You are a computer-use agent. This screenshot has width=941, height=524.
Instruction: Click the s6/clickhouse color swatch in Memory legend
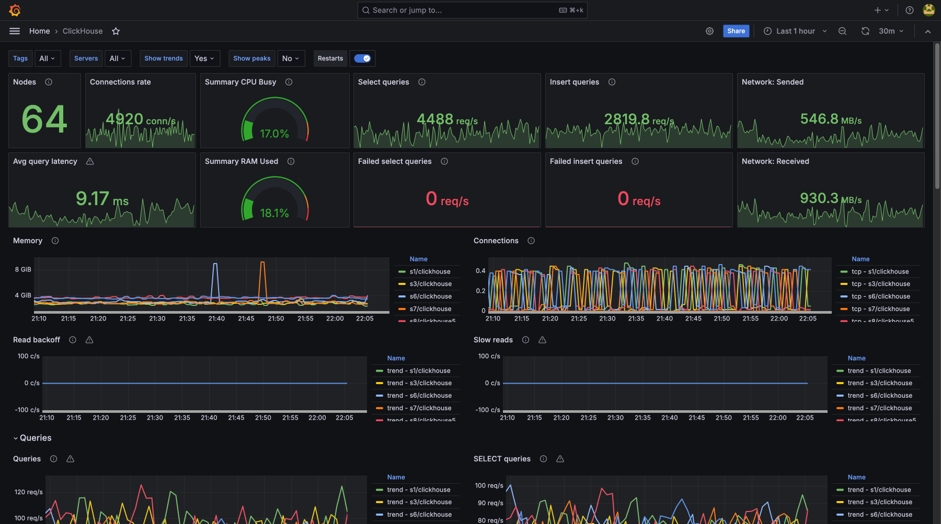pos(402,296)
